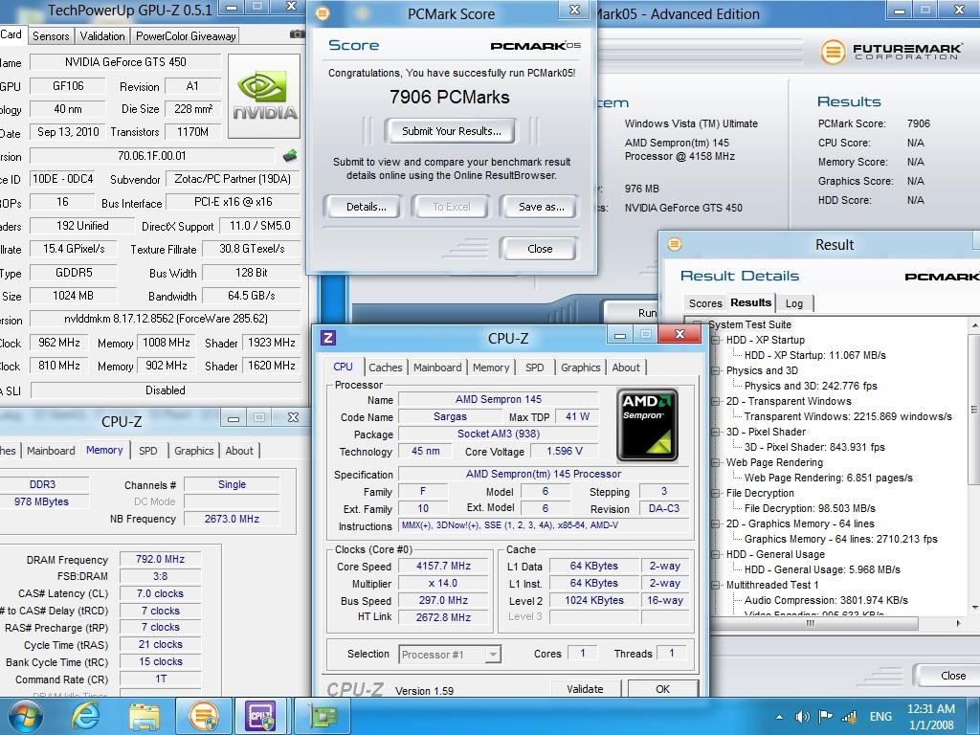980x735 pixels.
Task: Collapse the HDD - XP Startup tree node
Action: (716, 340)
